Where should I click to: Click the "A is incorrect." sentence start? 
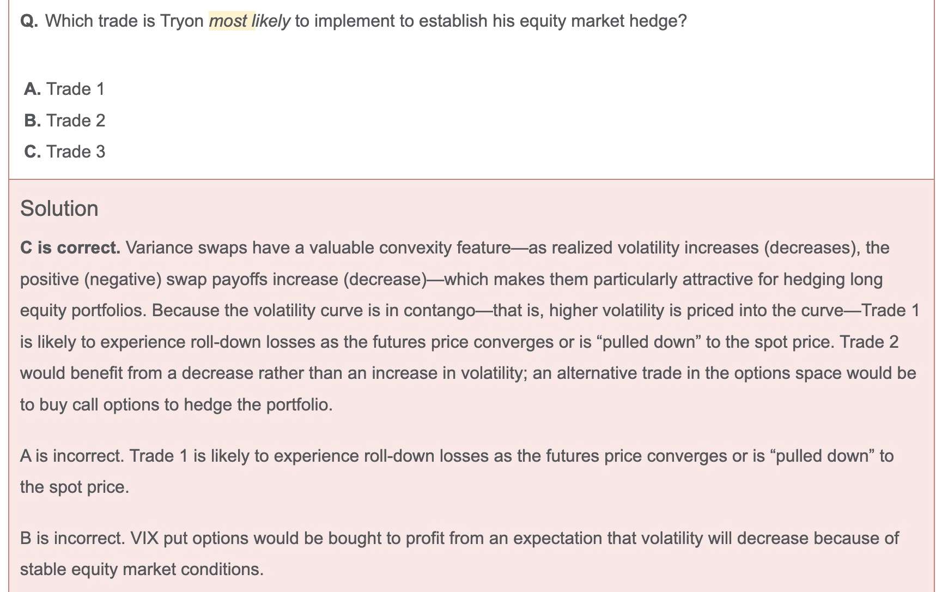(x=72, y=456)
